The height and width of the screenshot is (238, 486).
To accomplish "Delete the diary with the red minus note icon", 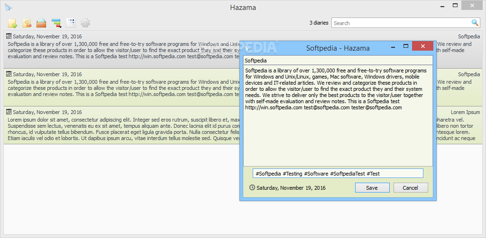I will click(27, 23).
